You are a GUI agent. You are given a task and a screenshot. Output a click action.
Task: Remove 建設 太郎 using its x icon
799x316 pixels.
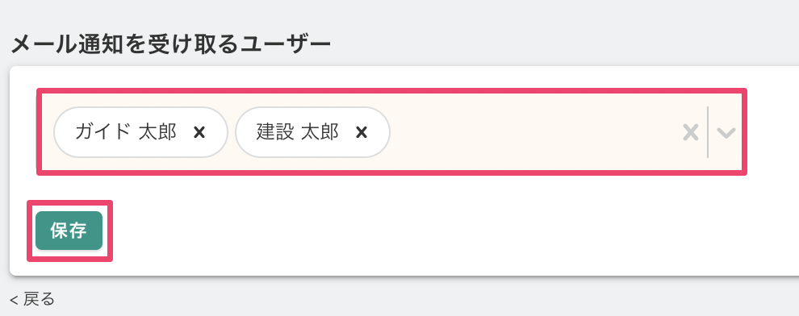click(x=362, y=132)
